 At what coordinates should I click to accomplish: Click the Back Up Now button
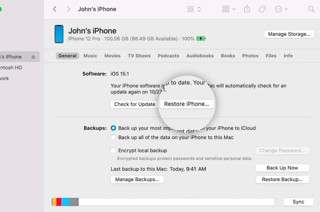coord(282,168)
